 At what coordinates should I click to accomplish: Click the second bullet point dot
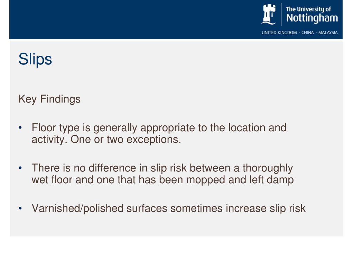click(x=20, y=168)
